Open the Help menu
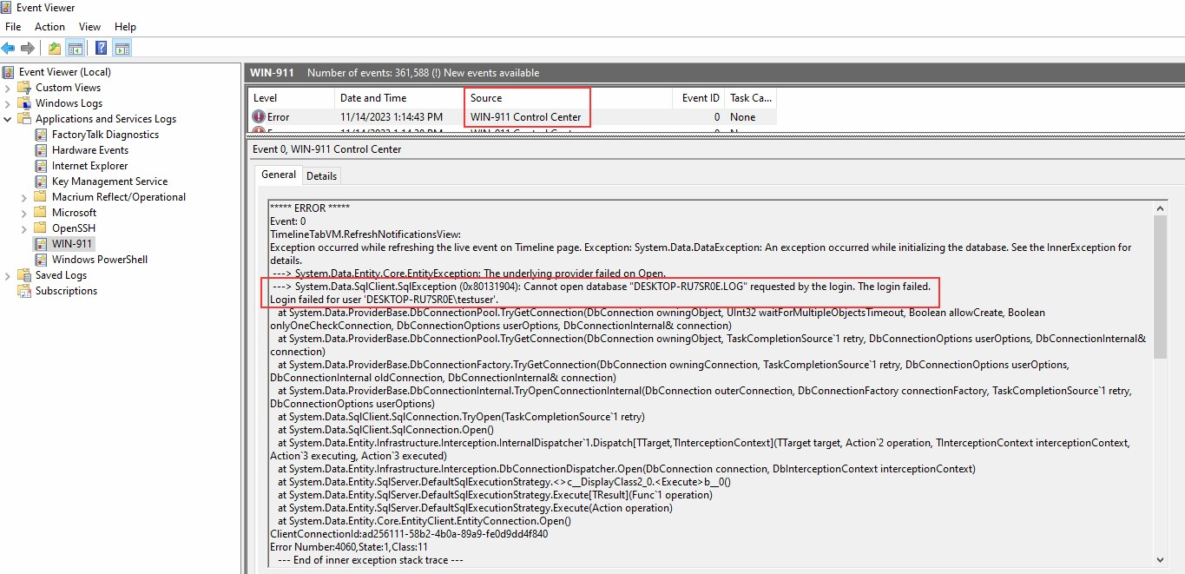Screen dimensions: 1185x574 125,27
